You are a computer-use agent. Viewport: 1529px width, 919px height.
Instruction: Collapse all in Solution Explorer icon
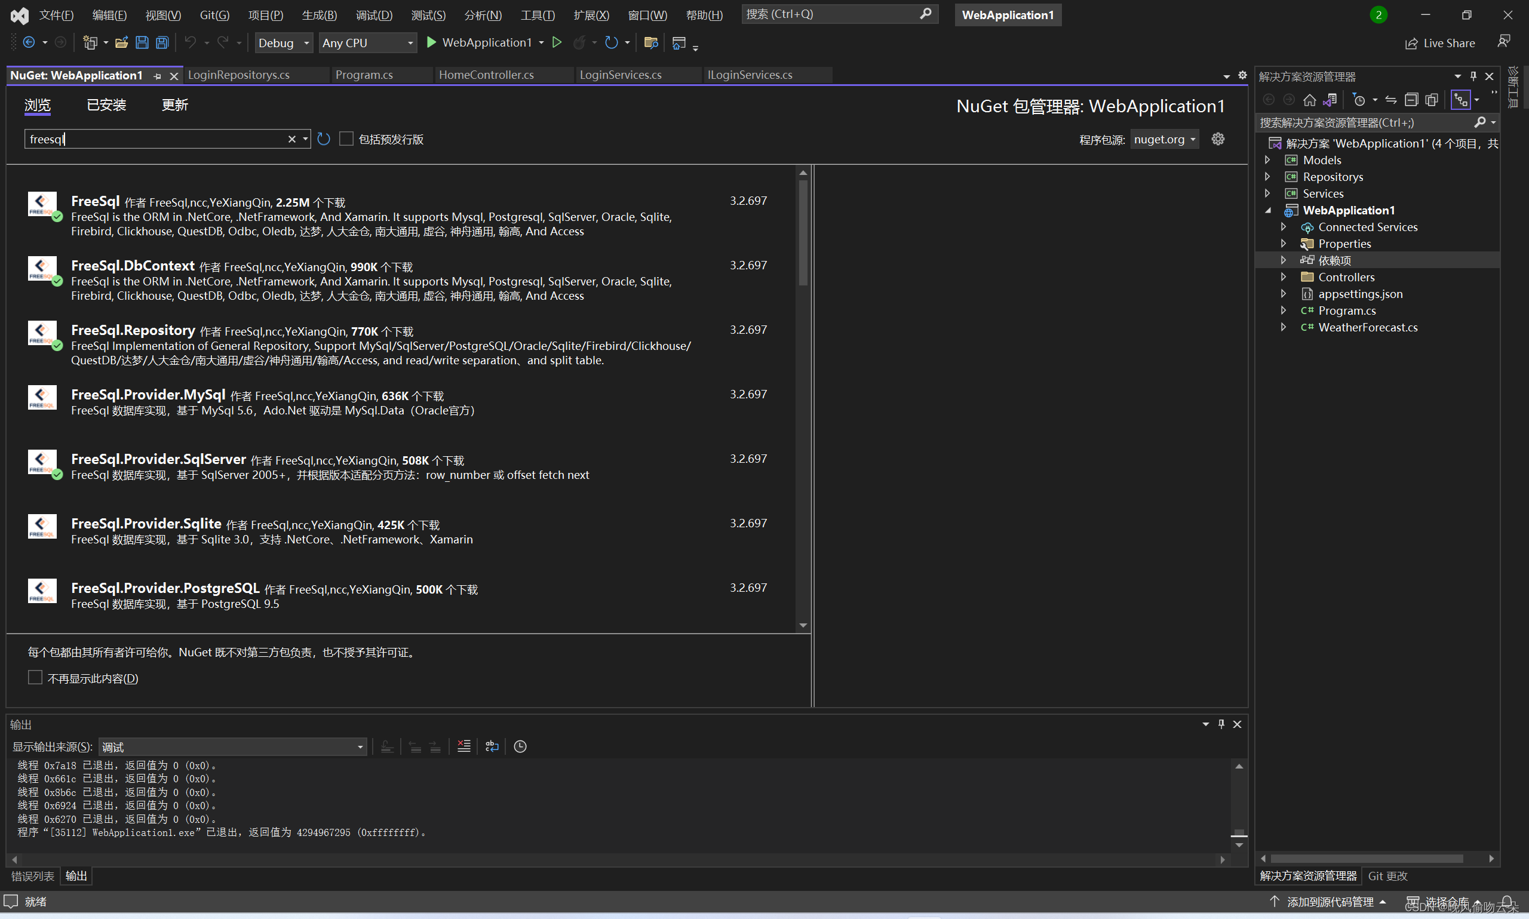click(x=1411, y=100)
